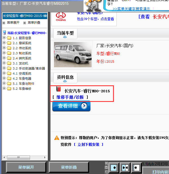Select tree item 3.1 发动机
169x174 pixels.
point(21,63)
